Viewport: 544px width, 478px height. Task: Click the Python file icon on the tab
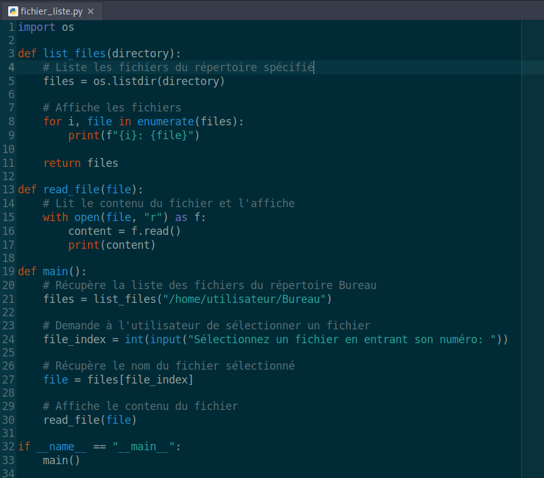point(13,11)
